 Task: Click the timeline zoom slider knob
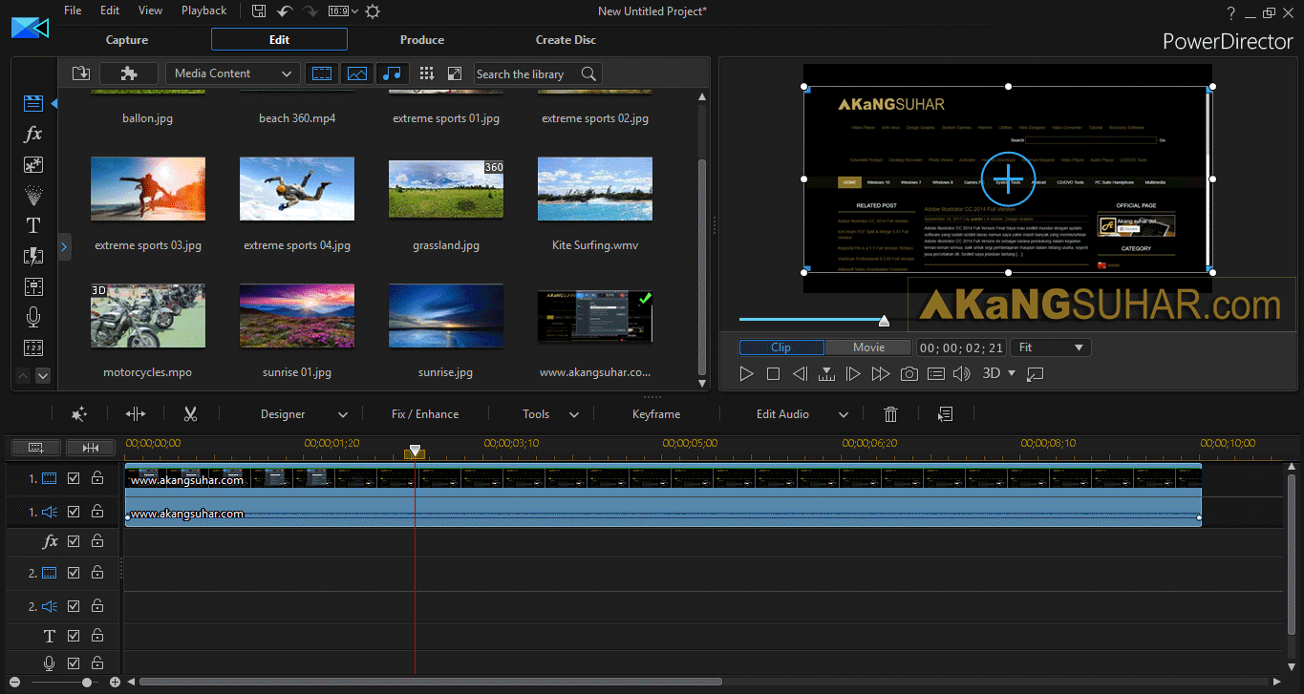[x=87, y=683]
